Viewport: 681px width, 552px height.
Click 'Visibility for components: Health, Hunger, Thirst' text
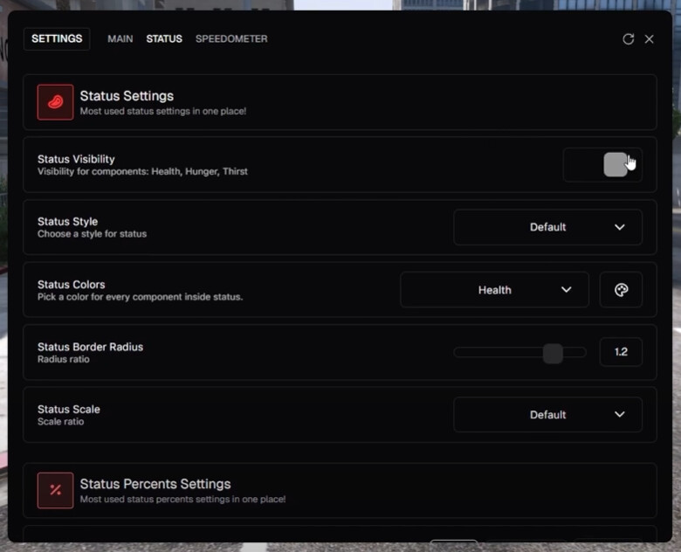pyautogui.click(x=142, y=172)
